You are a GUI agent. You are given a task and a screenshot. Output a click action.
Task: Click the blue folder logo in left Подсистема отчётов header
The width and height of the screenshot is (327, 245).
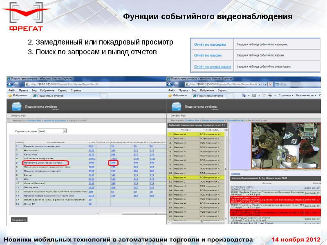pyautogui.click(x=17, y=107)
